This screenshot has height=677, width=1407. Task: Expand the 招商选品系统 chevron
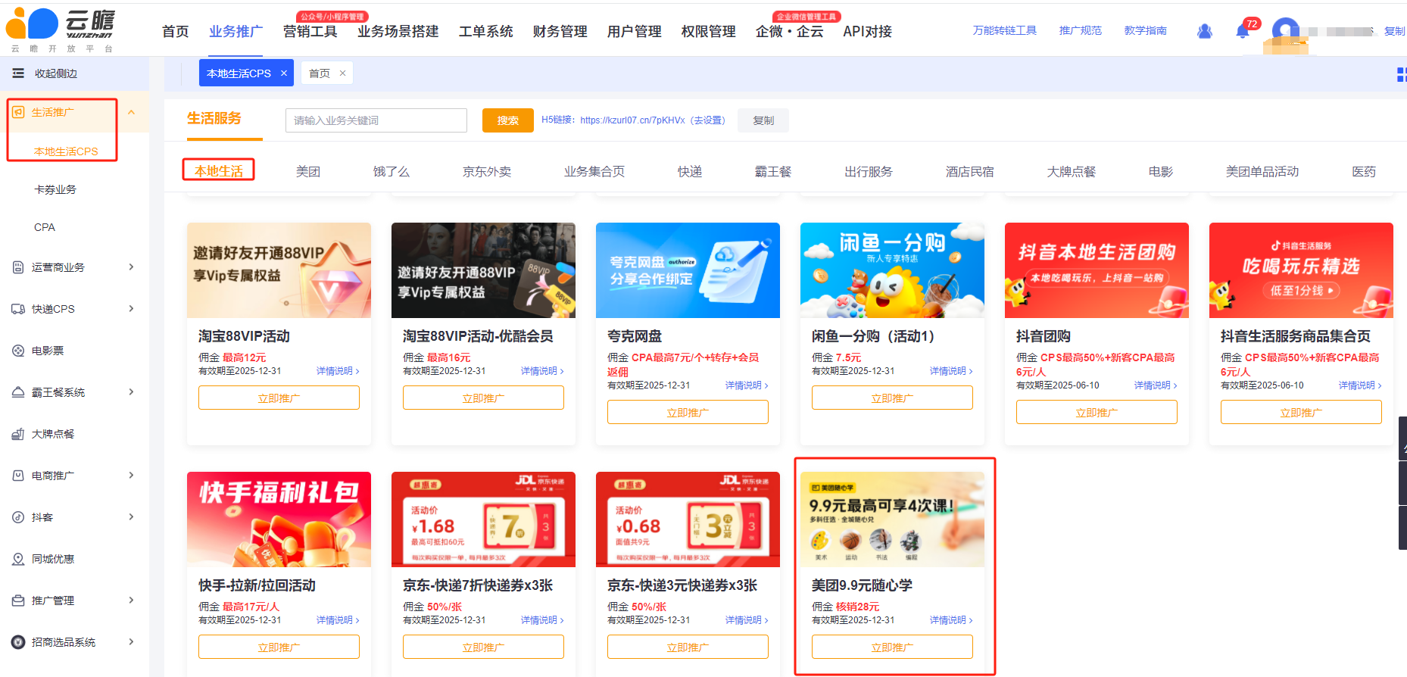[x=132, y=642]
